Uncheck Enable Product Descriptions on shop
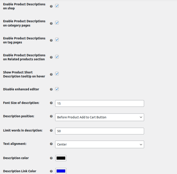This screenshot has width=177, height=174. pyautogui.click(x=57, y=6)
